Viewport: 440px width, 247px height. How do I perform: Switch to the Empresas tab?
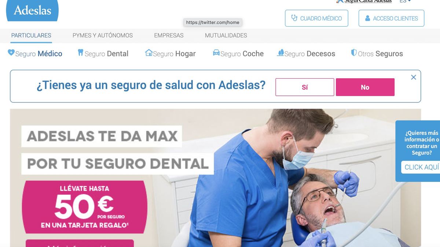(x=169, y=35)
